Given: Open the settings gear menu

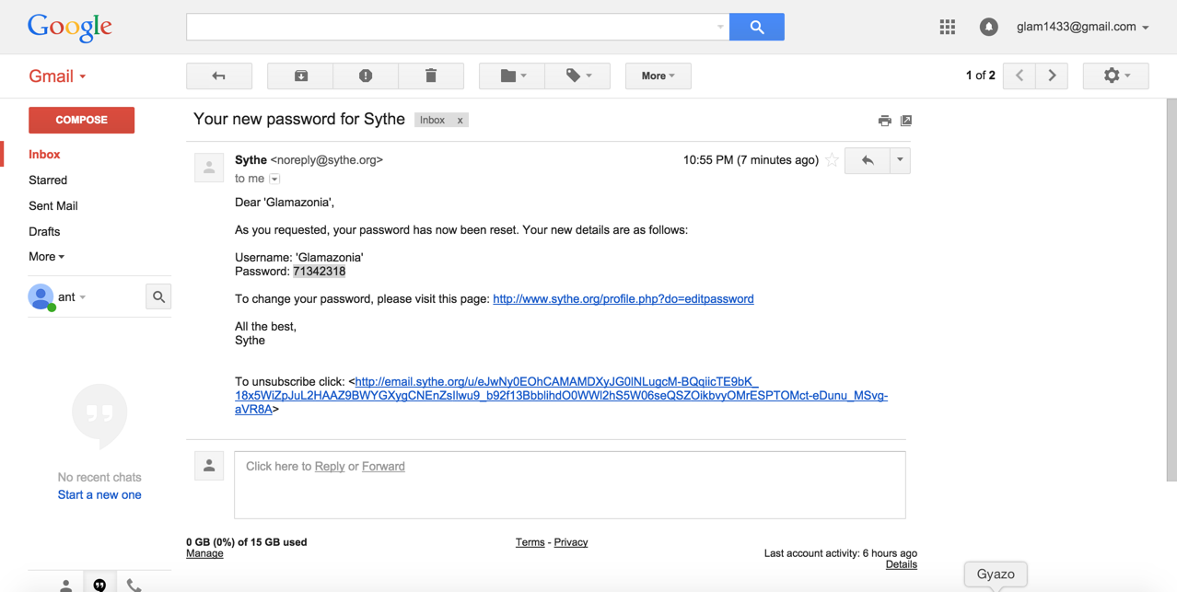Looking at the screenshot, I should point(1115,75).
